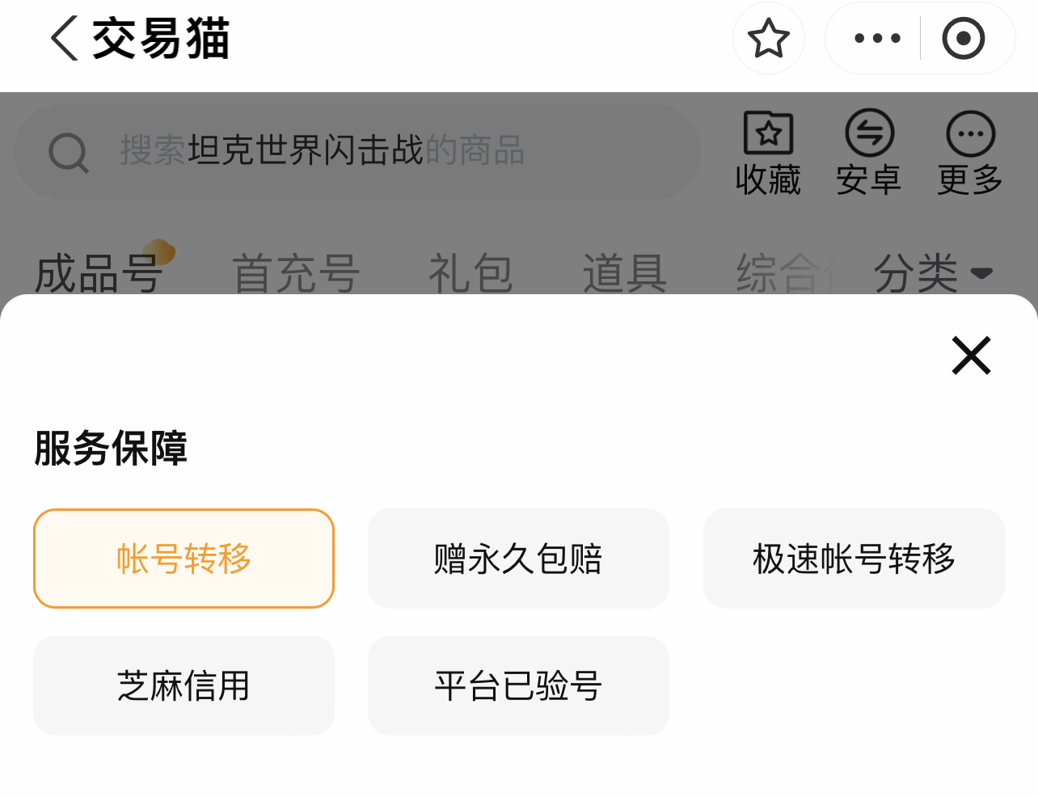Focus the 坦克世界闪击战 search field

click(x=356, y=151)
